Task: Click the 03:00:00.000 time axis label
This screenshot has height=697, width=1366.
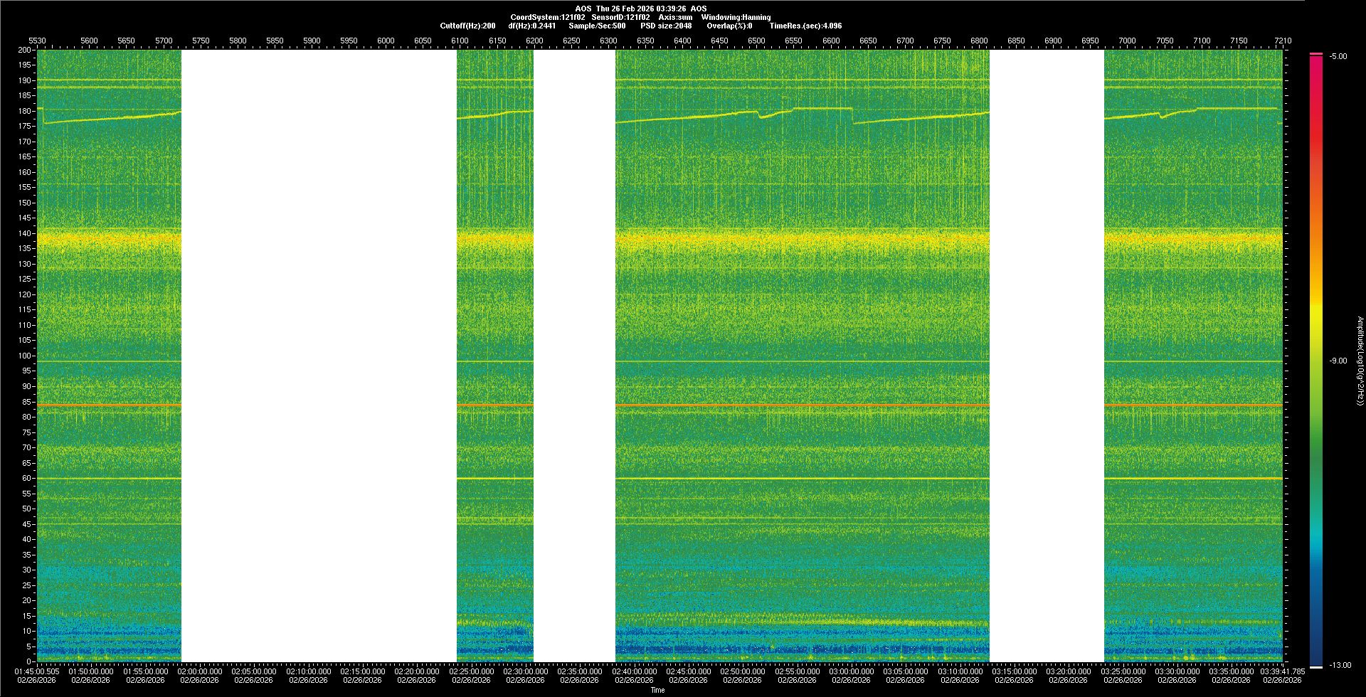Action: click(851, 671)
